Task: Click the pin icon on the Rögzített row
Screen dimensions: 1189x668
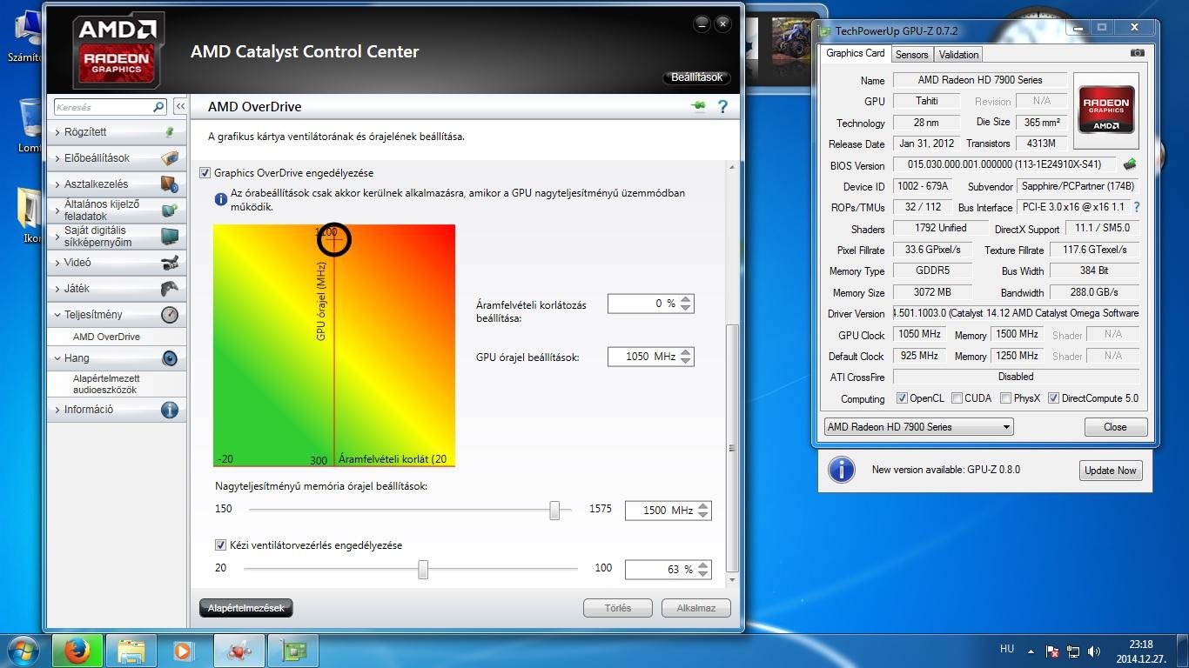Action: click(x=170, y=132)
